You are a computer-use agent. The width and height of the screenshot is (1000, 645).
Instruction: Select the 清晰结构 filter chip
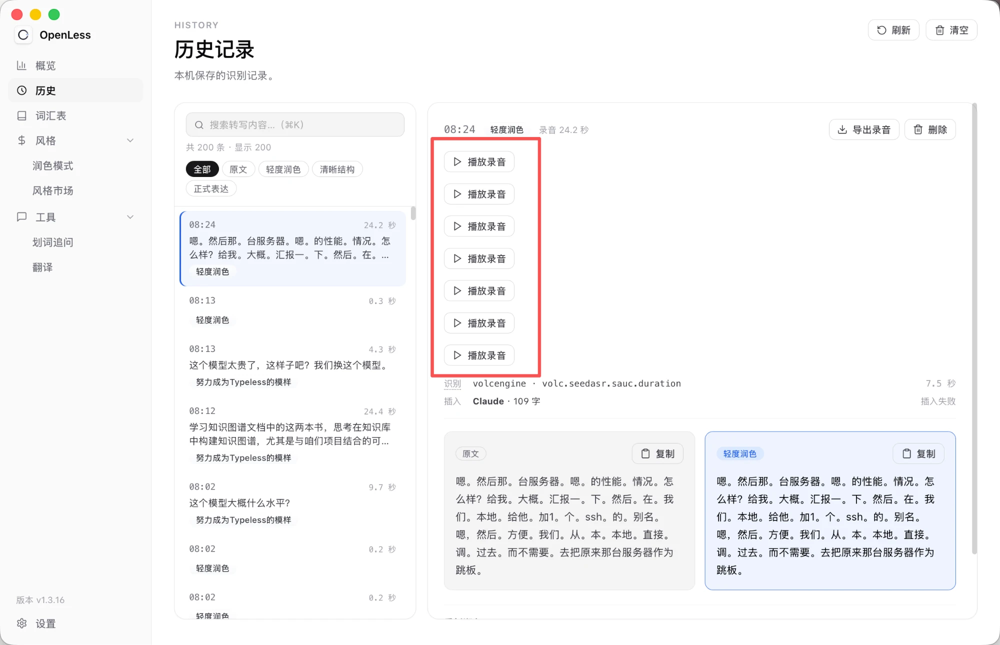pos(337,169)
